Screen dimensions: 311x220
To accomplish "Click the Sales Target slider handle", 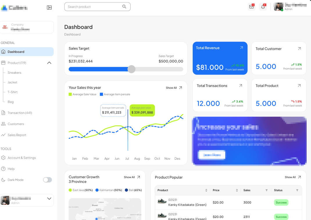I will click(132, 69).
